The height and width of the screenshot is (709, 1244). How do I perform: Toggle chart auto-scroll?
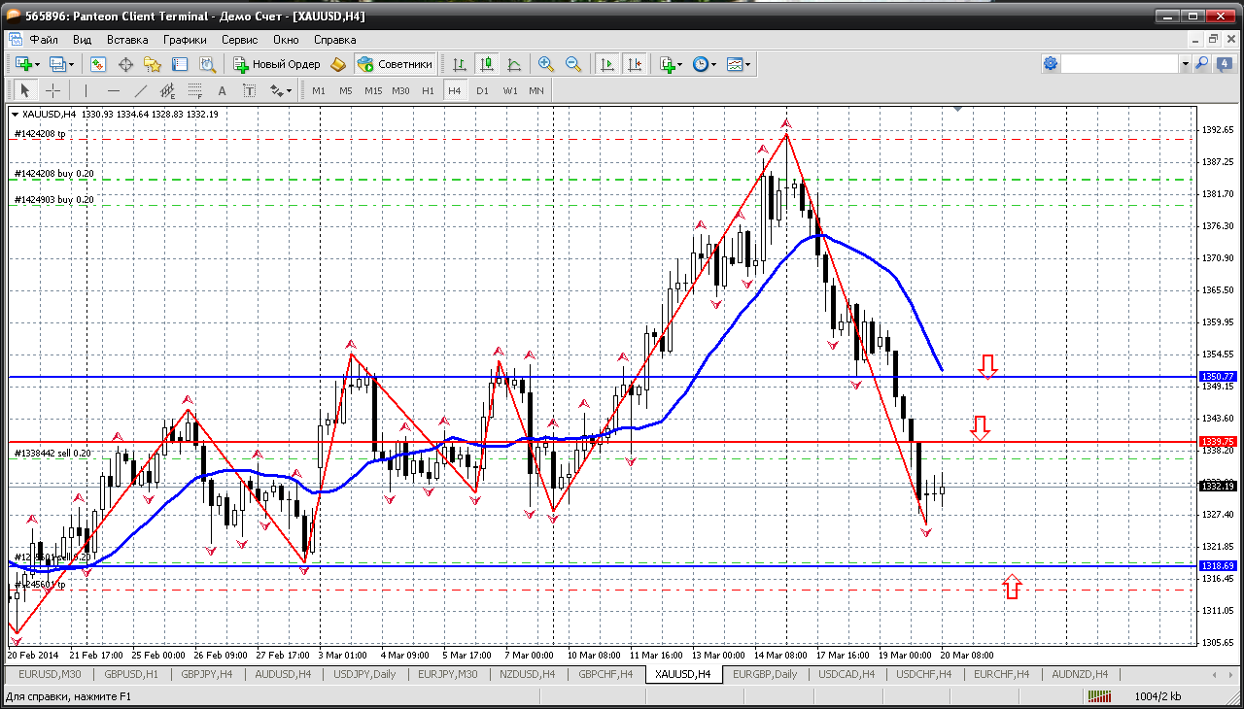tap(607, 64)
